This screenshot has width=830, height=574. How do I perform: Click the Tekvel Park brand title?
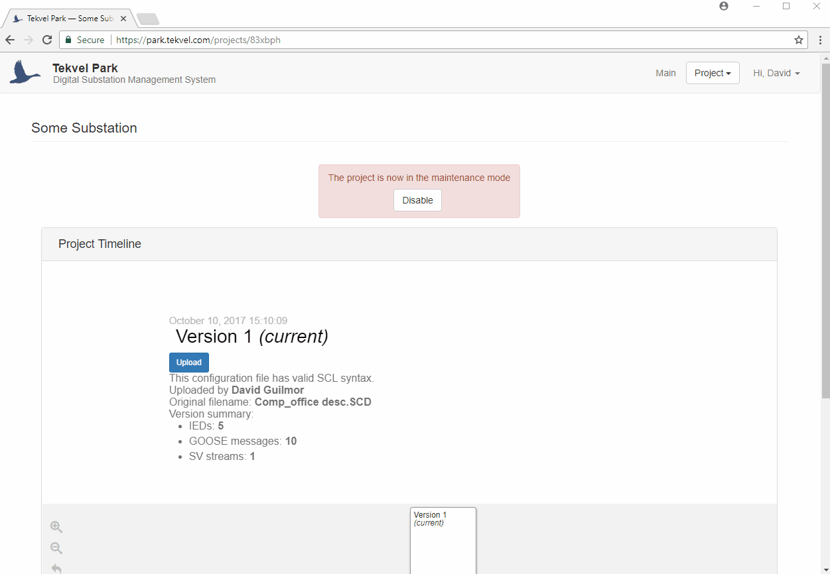tap(85, 68)
